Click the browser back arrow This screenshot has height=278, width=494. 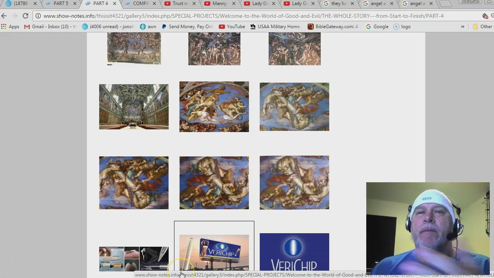point(4,16)
